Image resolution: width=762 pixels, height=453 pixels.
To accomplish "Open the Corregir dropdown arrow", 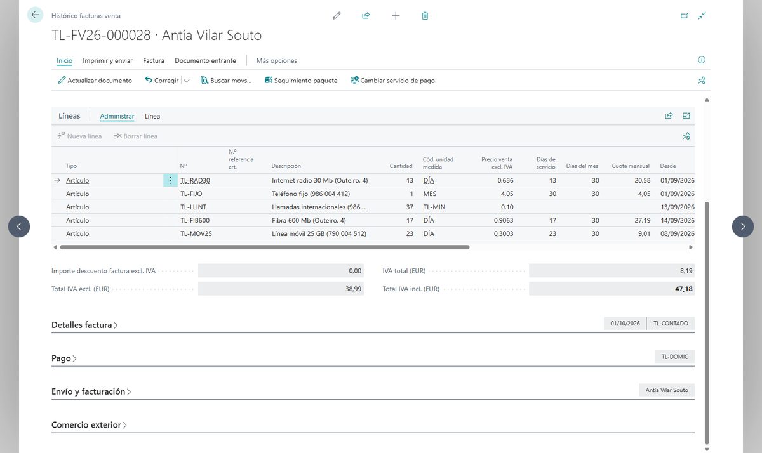I will point(186,81).
